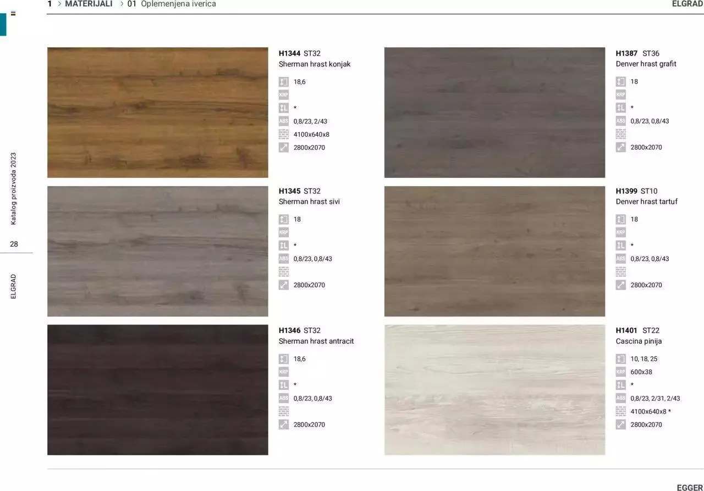Click the ABS edge icon for H1387 Denver hrast grafit
The width and height of the screenshot is (704, 491).
pyautogui.click(x=620, y=121)
